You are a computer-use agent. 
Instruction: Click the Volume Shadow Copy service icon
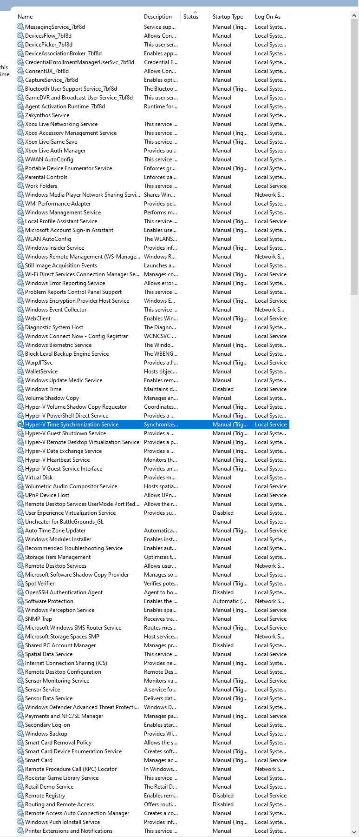[x=20, y=398]
